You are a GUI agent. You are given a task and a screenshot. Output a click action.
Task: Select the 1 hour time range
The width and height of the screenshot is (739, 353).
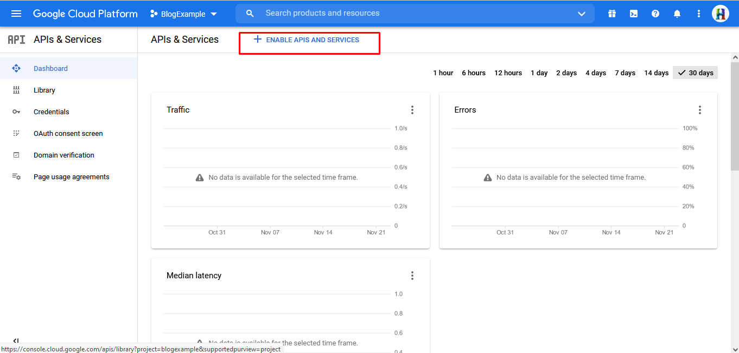point(443,73)
